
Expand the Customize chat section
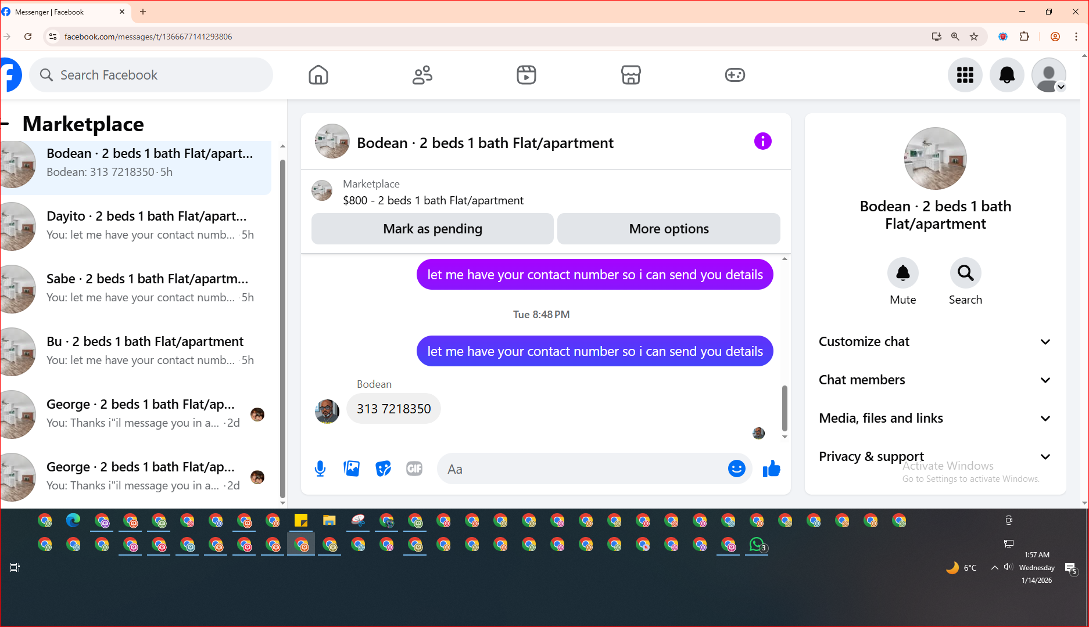[935, 341]
